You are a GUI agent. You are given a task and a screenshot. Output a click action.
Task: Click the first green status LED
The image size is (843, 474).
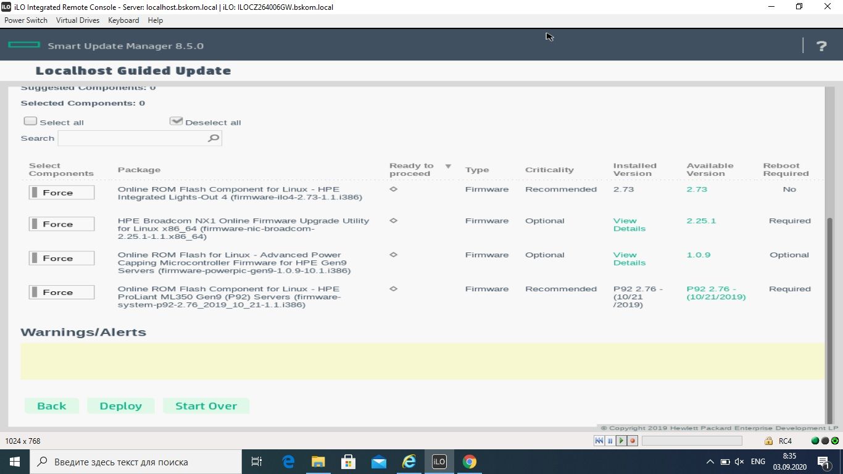(x=815, y=441)
